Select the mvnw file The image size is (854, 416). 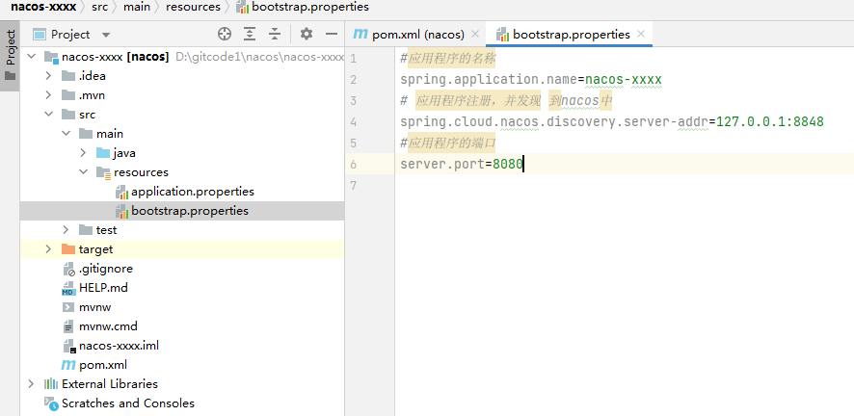[x=94, y=306]
